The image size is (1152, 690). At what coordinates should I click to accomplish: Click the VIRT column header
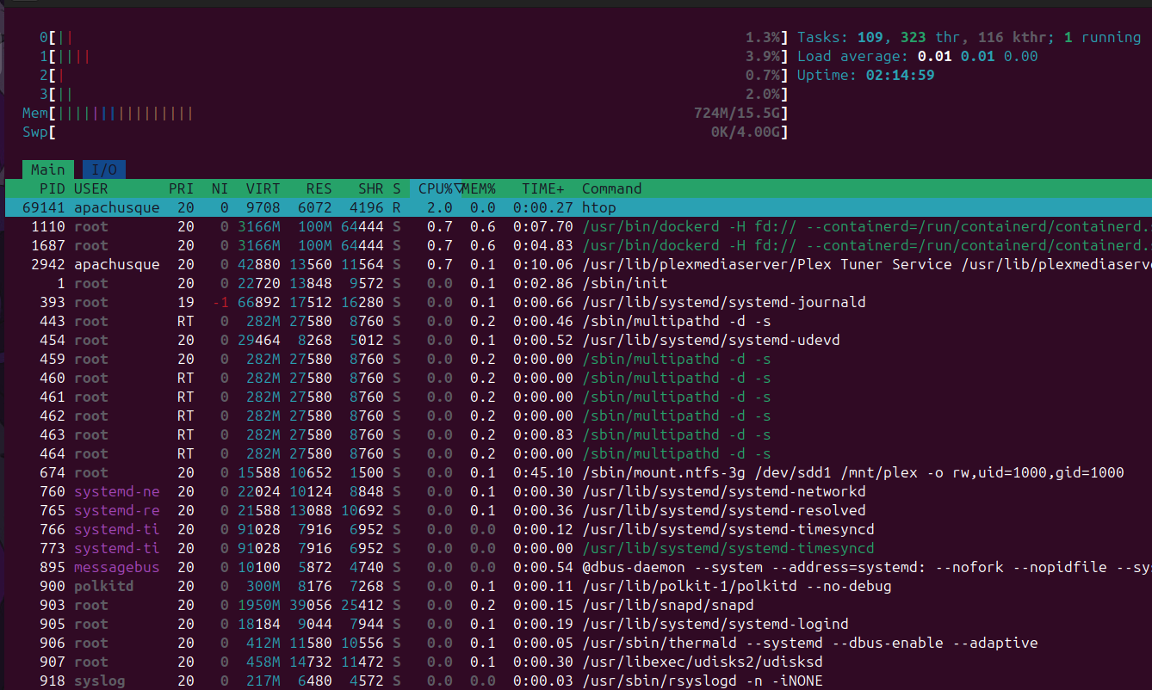pyautogui.click(x=263, y=188)
